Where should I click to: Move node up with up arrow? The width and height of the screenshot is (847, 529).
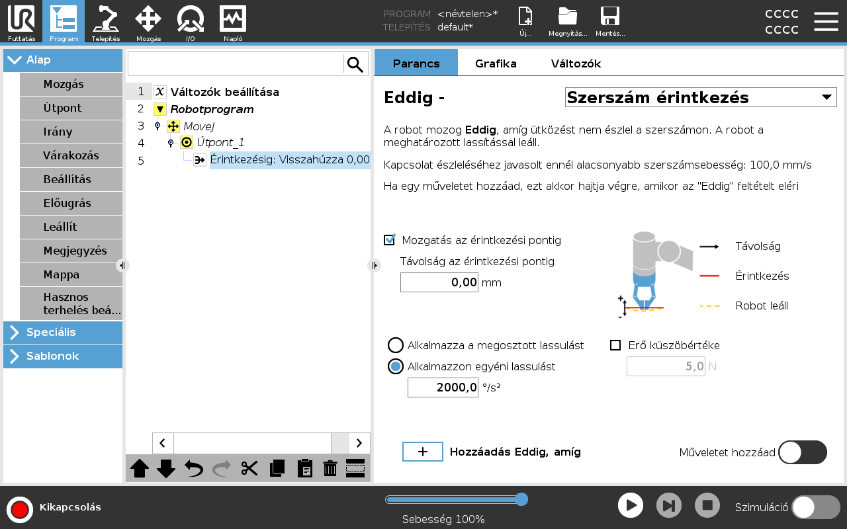coord(140,468)
